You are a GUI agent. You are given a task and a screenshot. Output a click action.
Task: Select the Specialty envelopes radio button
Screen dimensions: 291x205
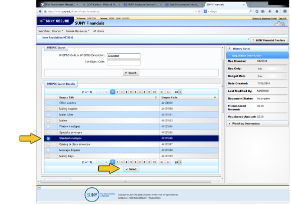[x=48, y=132]
